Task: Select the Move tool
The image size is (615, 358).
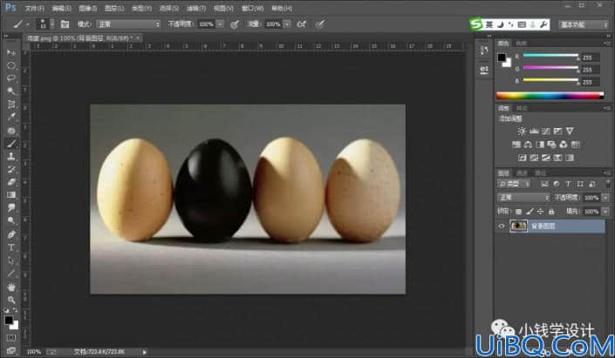Action: point(11,52)
